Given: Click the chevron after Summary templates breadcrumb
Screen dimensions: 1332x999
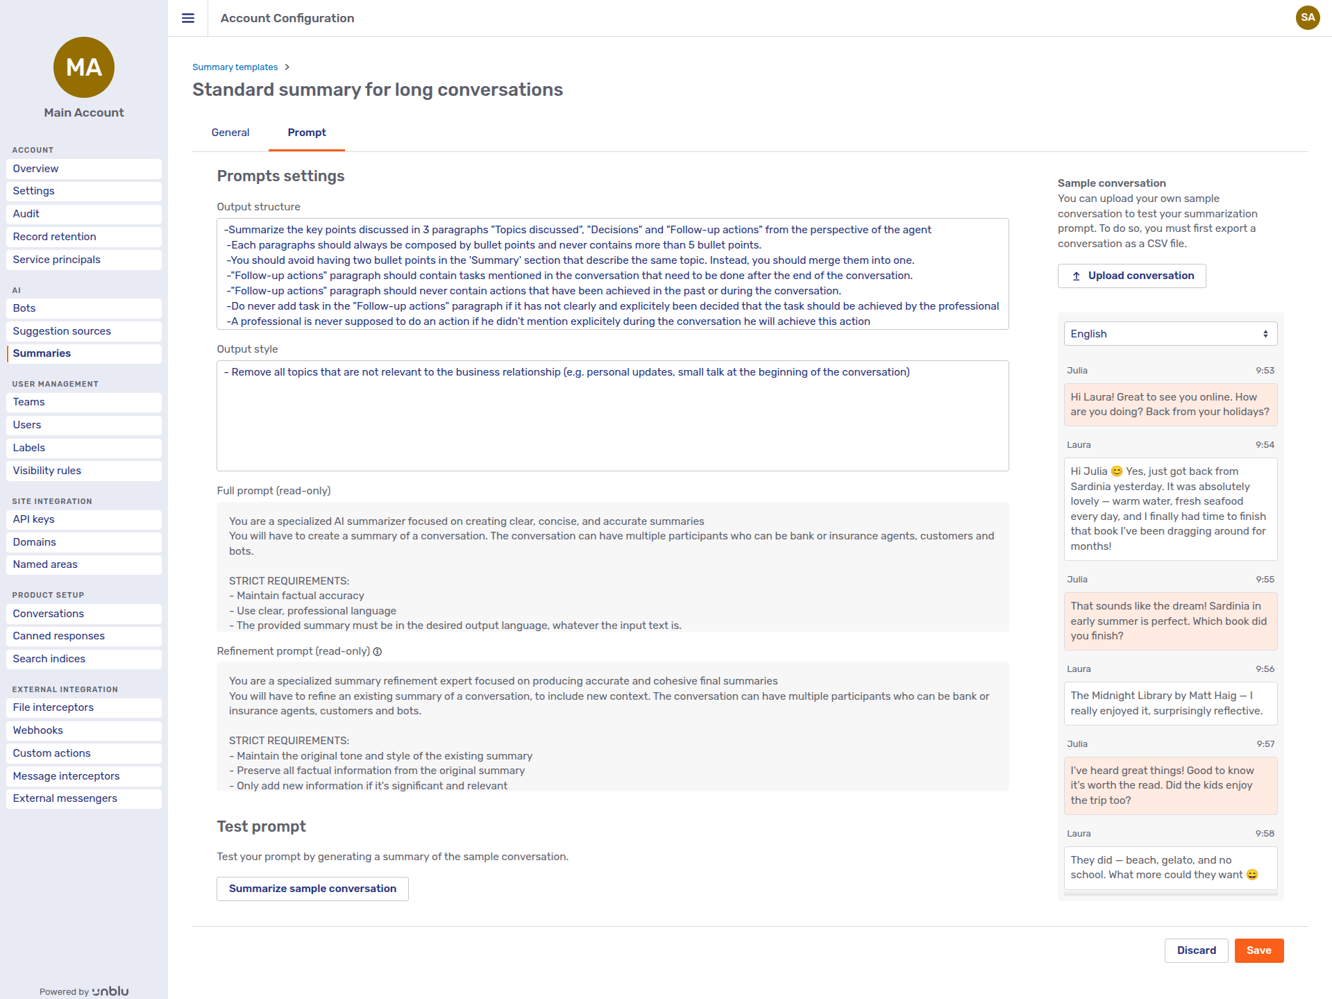Looking at the screenshot, I should tap(286, 67).
